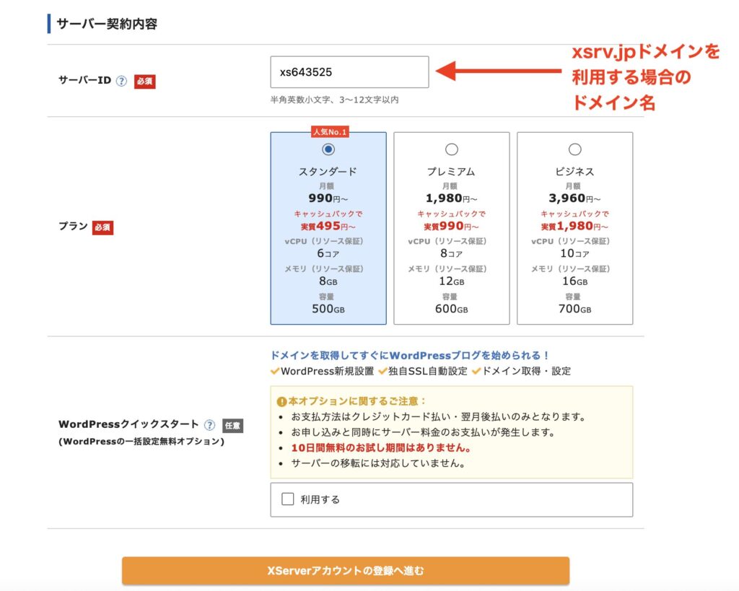Select the スタンダード plan radio button
The image size is (739, 591).
click(x=328, y=149)
